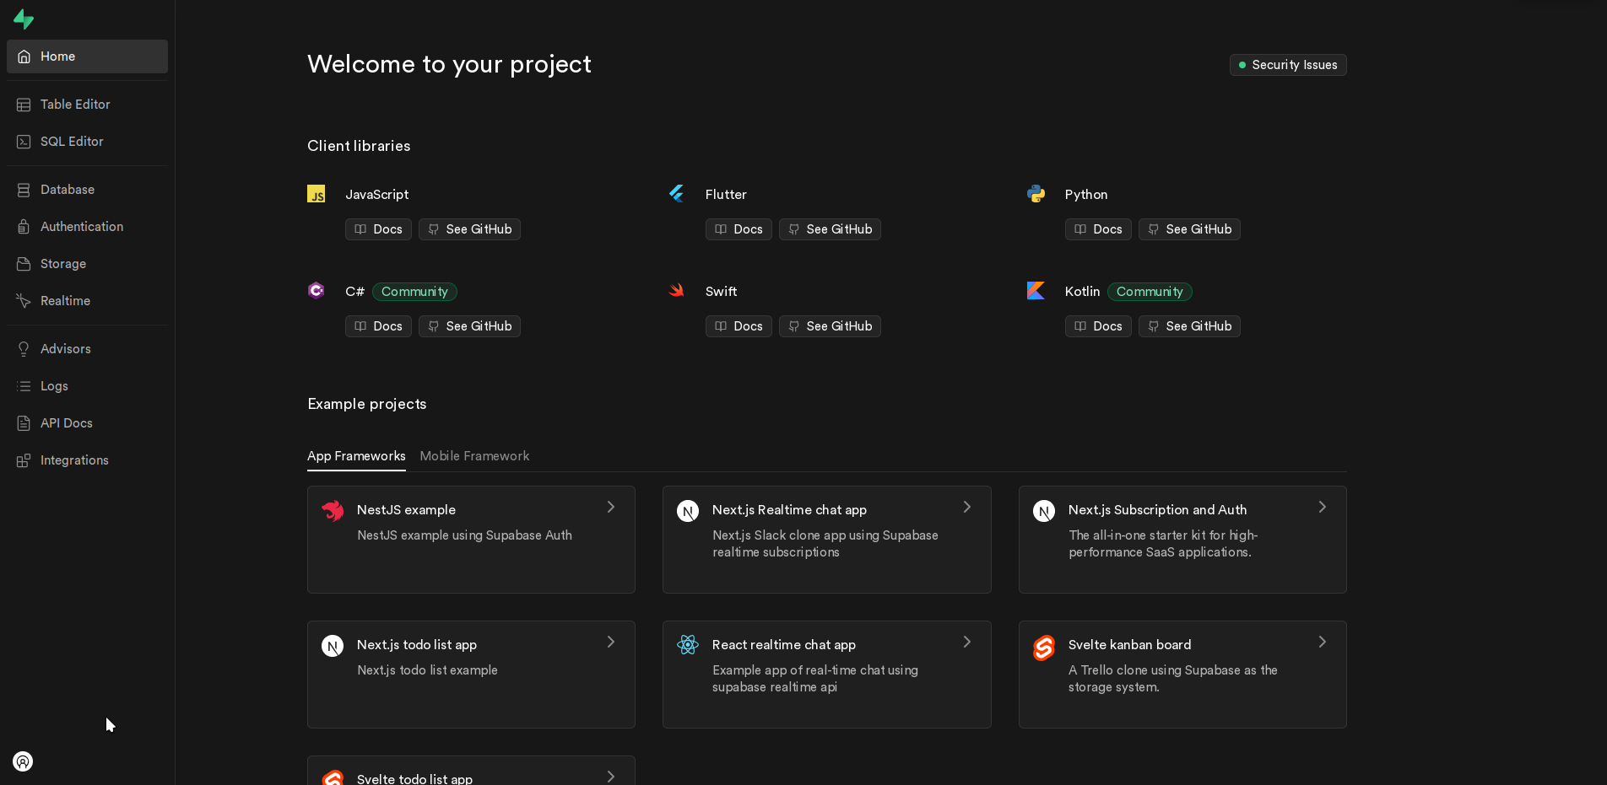Viewport: 1607px width, 785px height.
Task: Expand the Svelte kanban board card
Action: 1322,642
